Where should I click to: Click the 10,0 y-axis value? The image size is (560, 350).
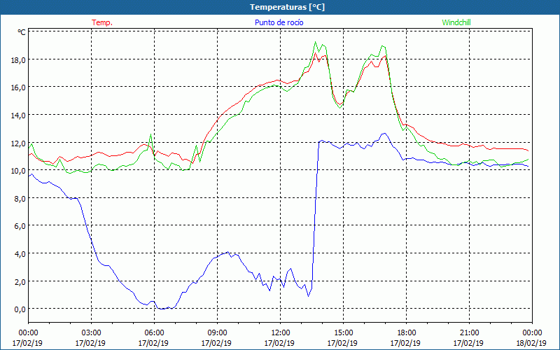click(18, 170)
